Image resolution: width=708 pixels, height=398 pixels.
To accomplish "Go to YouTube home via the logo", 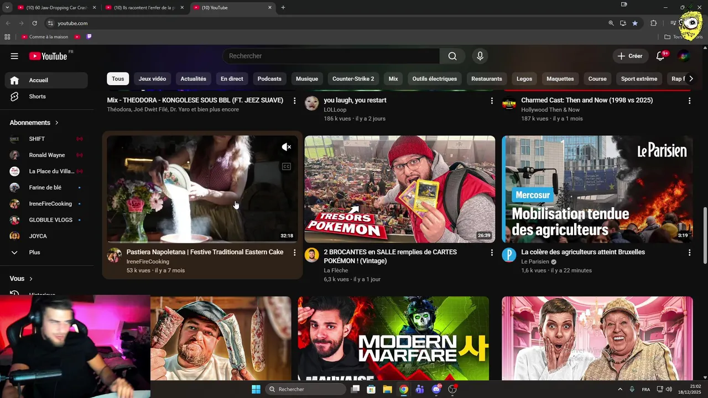I will [48, 56].
